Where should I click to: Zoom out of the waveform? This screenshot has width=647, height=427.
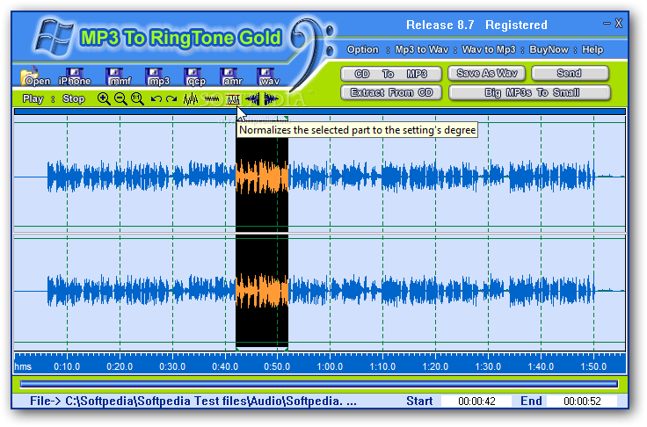(x=120, y=99)
